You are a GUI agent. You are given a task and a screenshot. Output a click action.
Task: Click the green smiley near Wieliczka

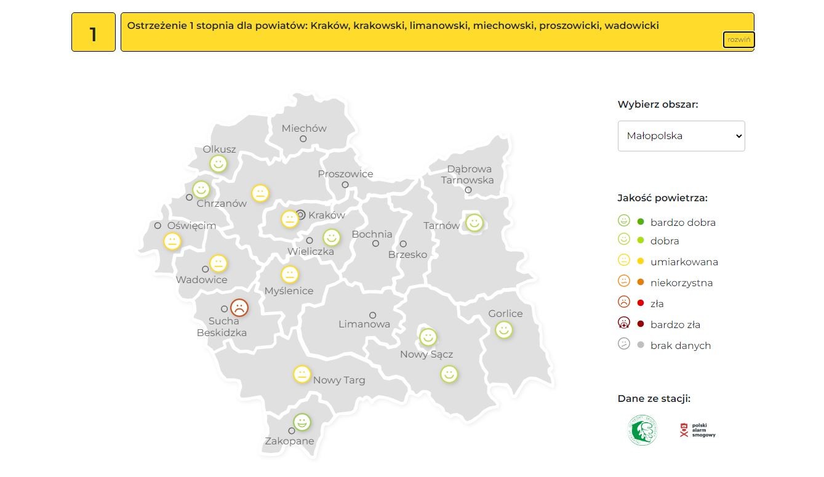pos(331,237)
